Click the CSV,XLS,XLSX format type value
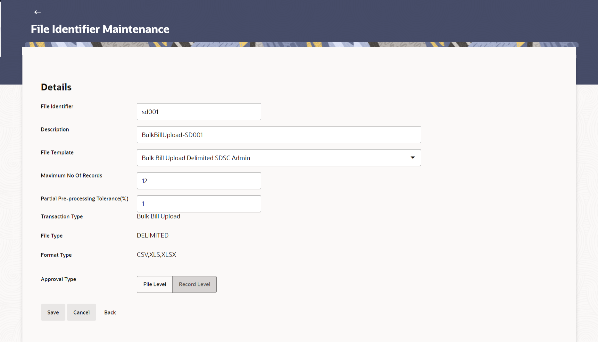This screenshot has height=343, width=598. point(156,255)
